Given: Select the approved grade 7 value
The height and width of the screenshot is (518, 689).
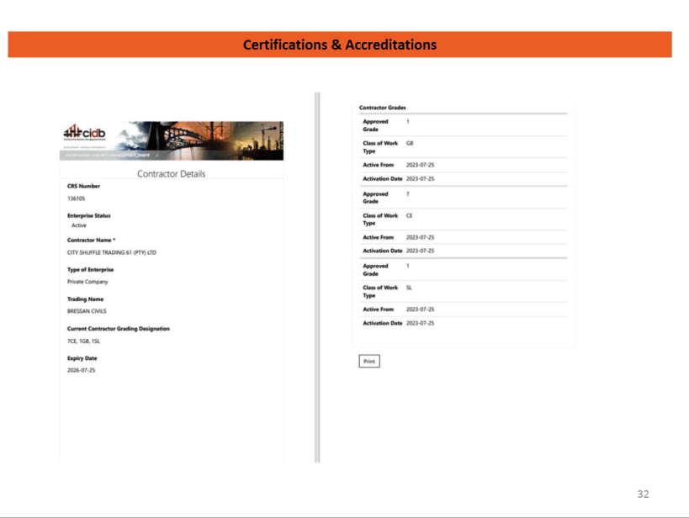Looking at the screenshot, I should point(408,194).
